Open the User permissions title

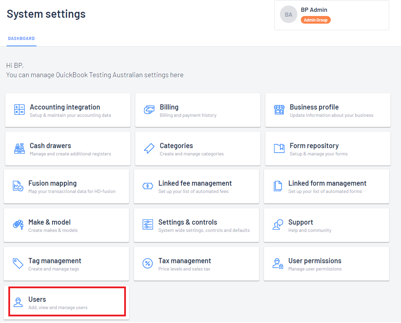click(x=315, y=261)
